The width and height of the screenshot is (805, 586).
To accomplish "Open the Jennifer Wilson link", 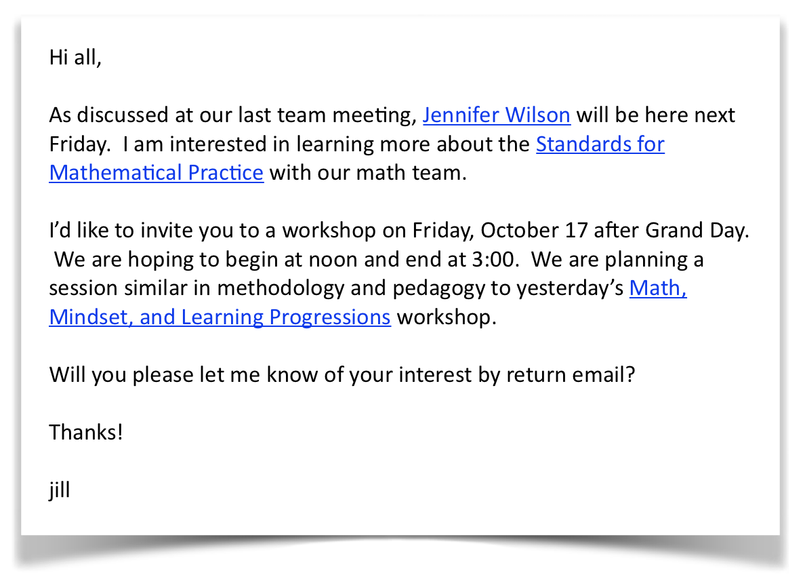I will [496, 115].
